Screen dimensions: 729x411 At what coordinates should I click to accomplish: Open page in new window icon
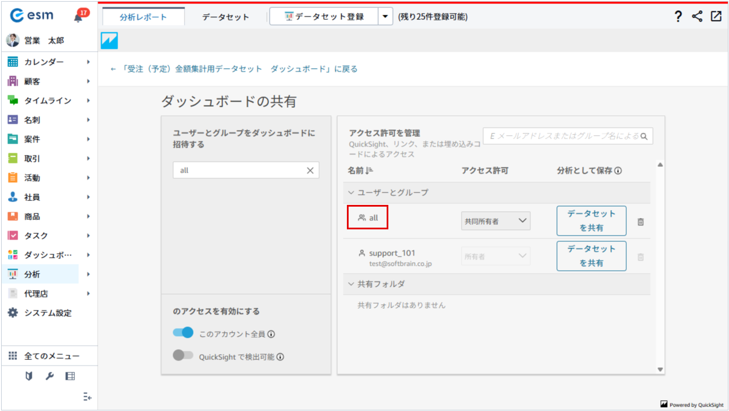tap(715, 16)
